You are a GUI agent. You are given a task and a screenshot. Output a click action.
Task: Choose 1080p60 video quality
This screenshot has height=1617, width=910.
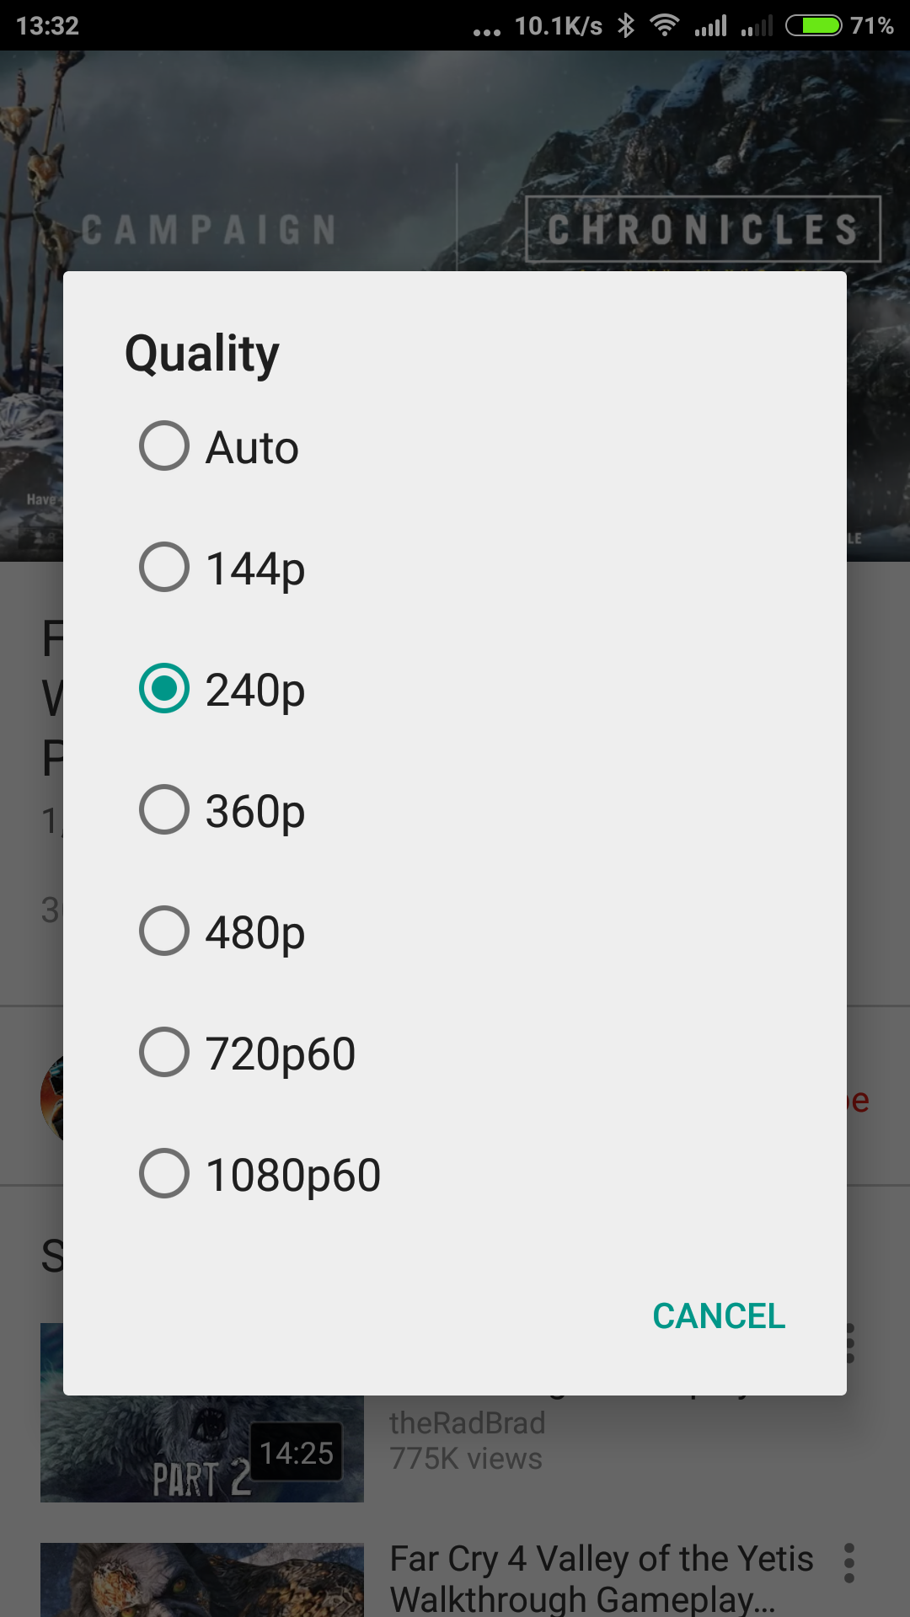[x=164, y=1174]
